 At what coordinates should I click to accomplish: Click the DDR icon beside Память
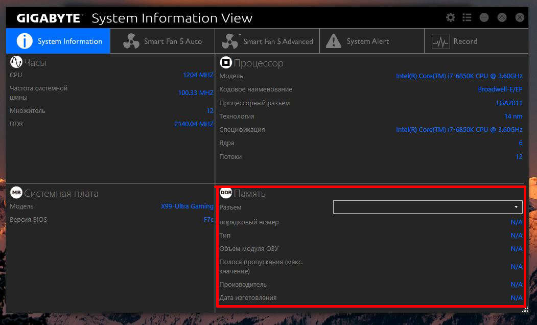coord(226,193)
